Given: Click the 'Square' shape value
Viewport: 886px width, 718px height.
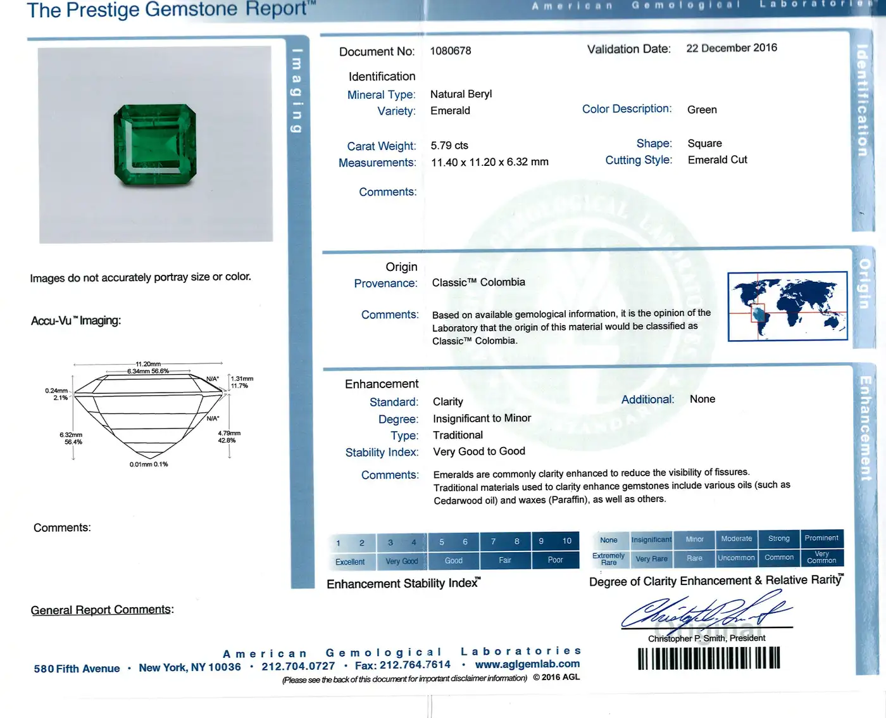Looking at the screenshot, I should 704,144.
